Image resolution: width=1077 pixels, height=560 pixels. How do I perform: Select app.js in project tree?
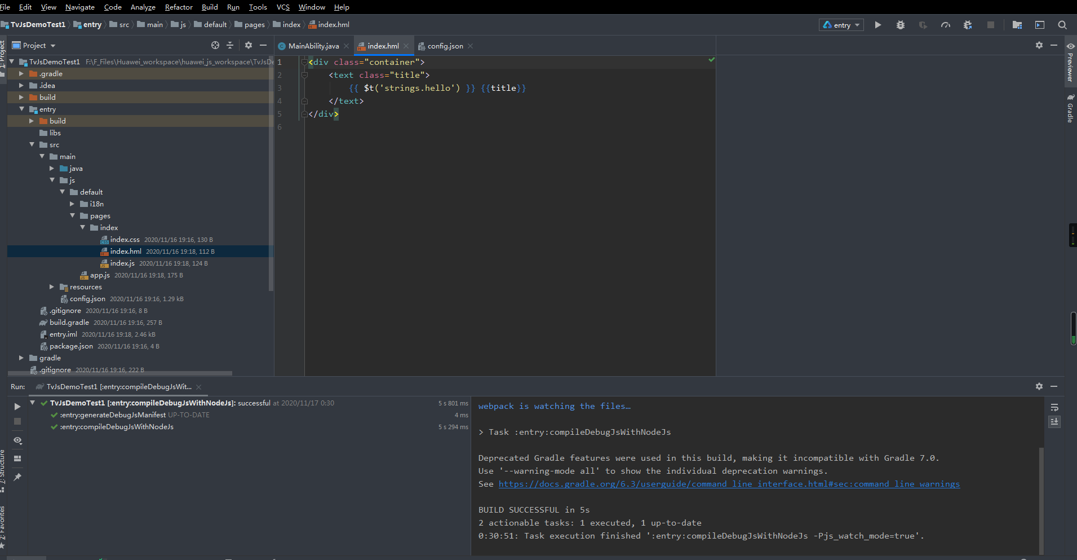[x=100, y=275]
